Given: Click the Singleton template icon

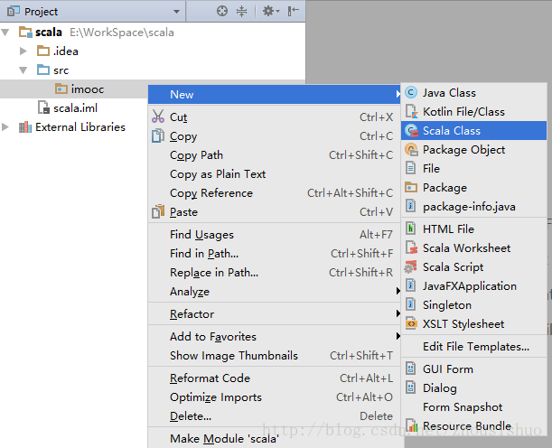Looking at the screenshot, I should [410, 304].
